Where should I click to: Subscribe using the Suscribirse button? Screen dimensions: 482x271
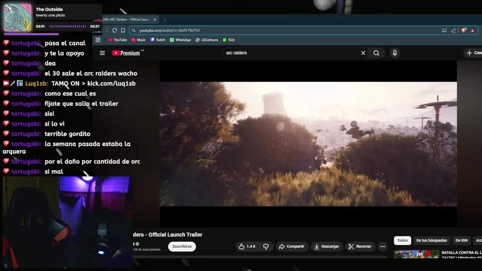pos(182,247)
